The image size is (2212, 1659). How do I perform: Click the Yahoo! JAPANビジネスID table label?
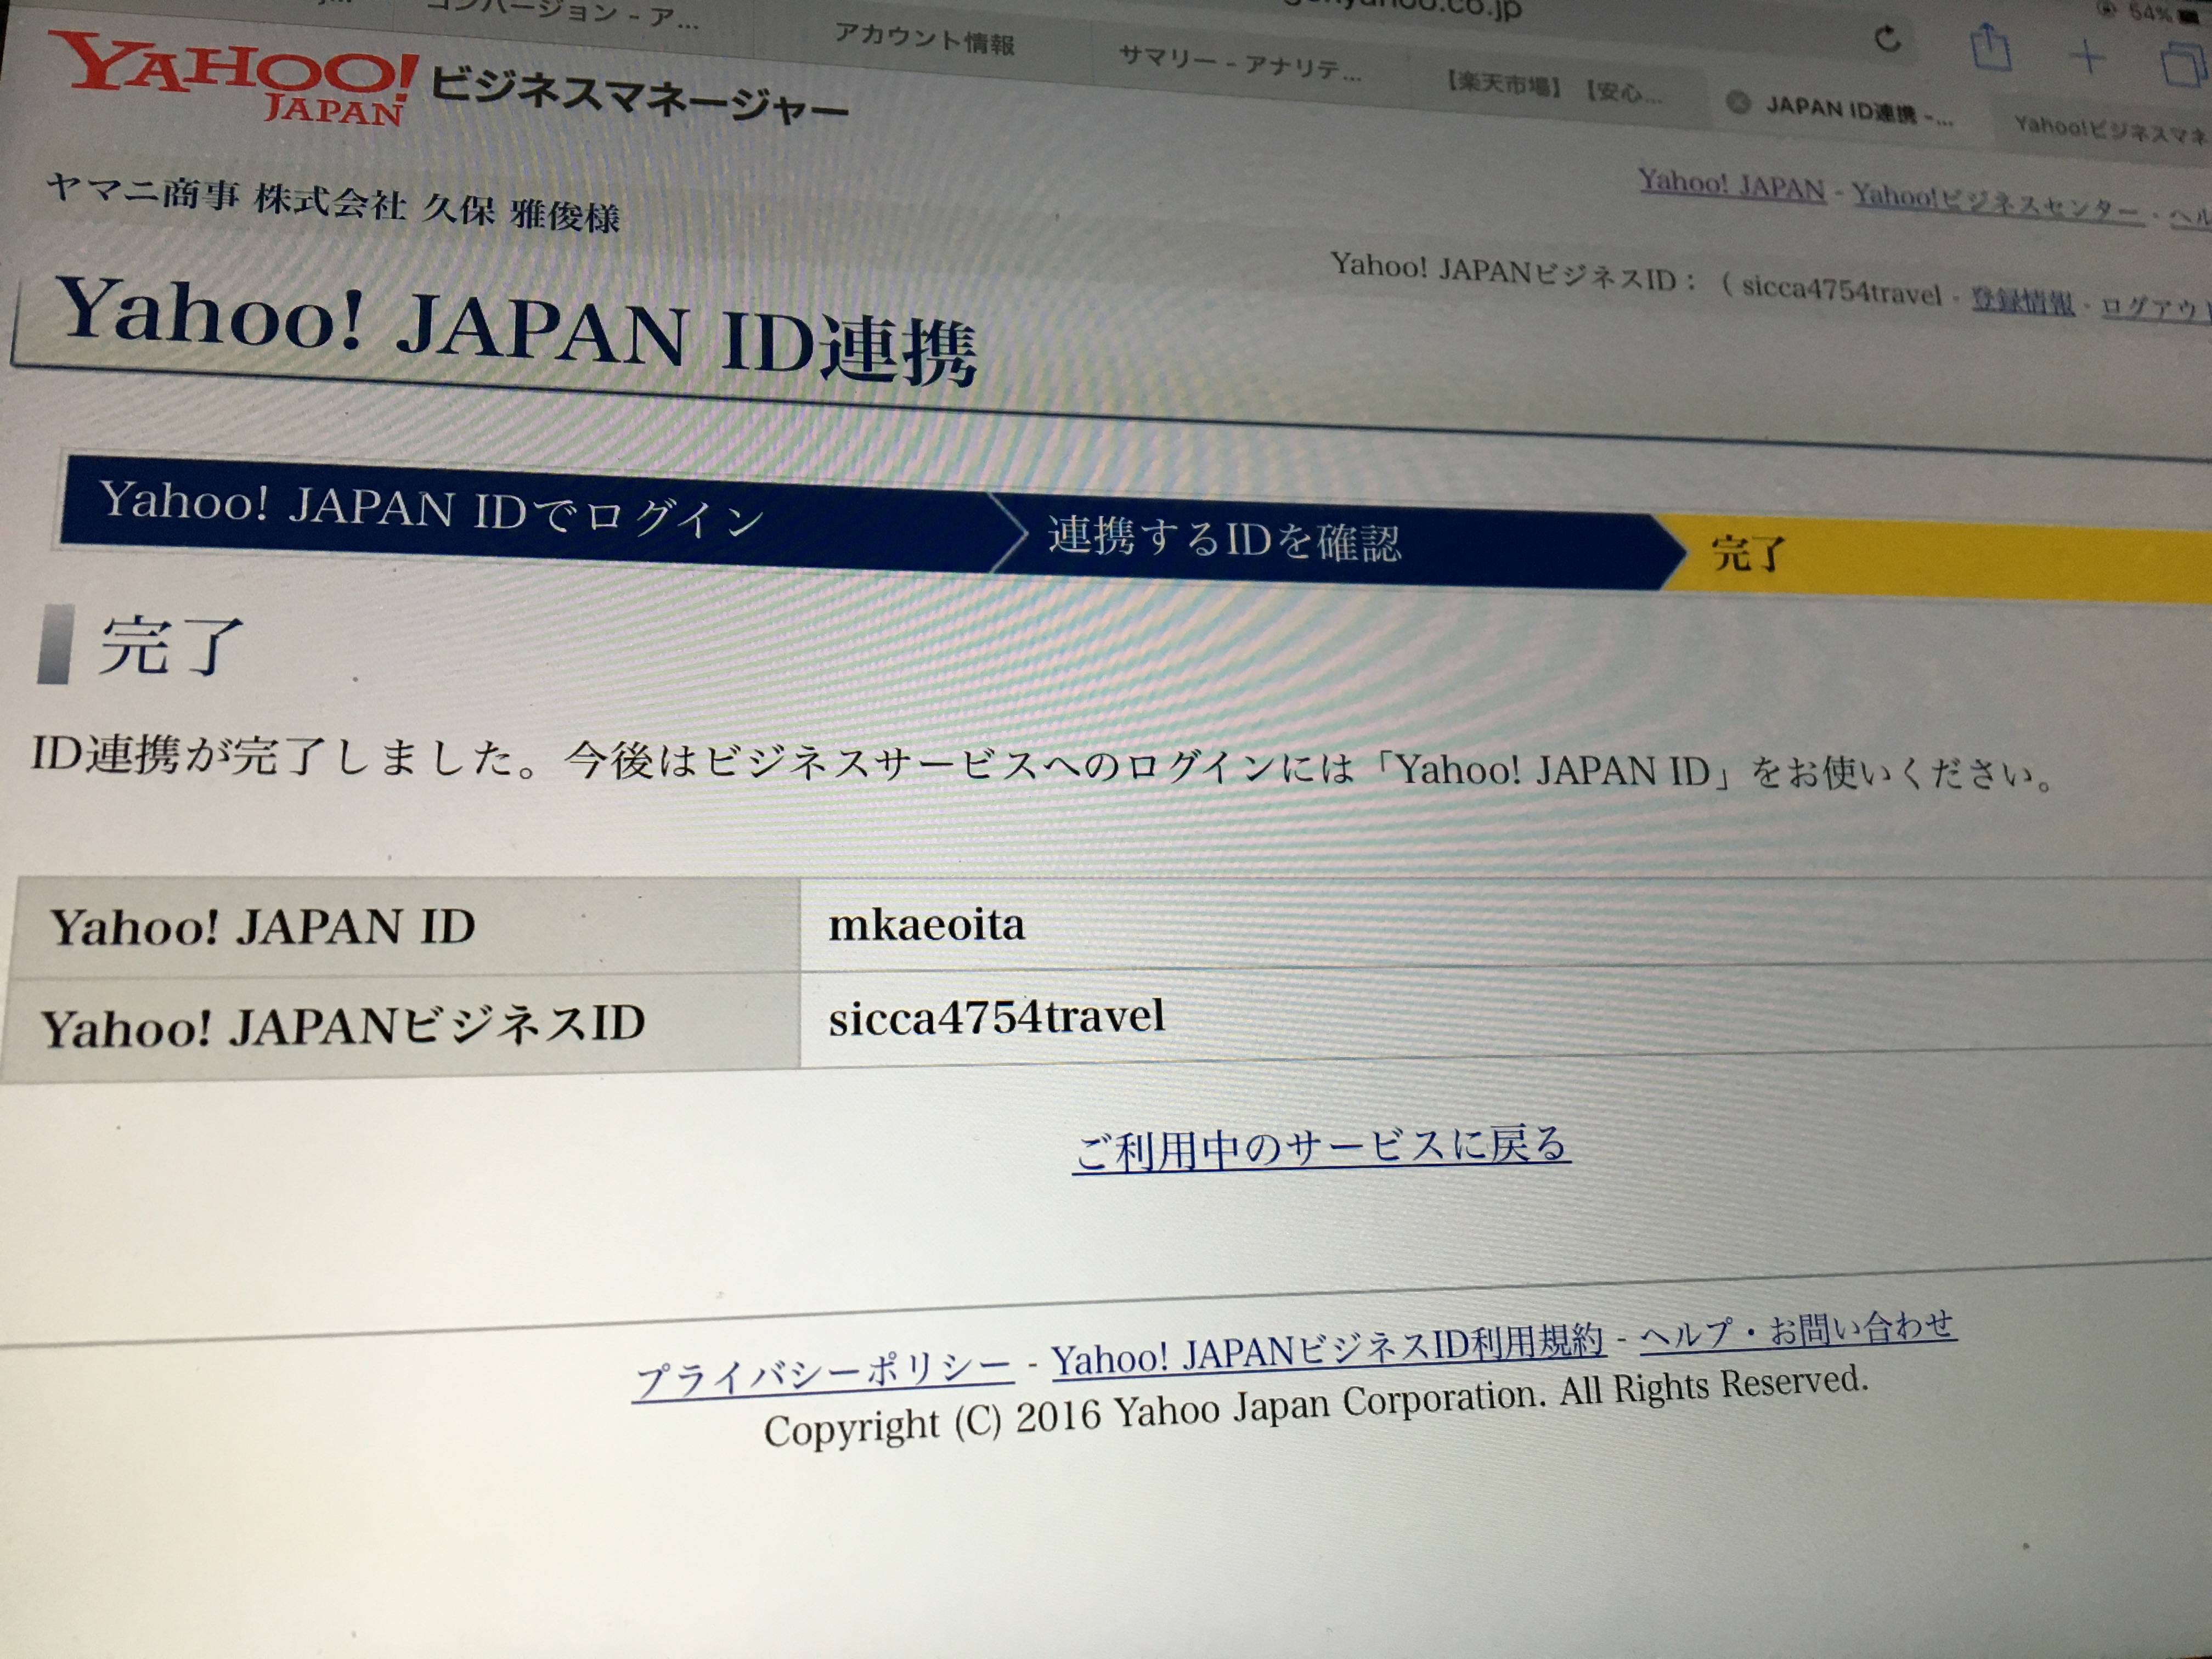[342, 1026]
